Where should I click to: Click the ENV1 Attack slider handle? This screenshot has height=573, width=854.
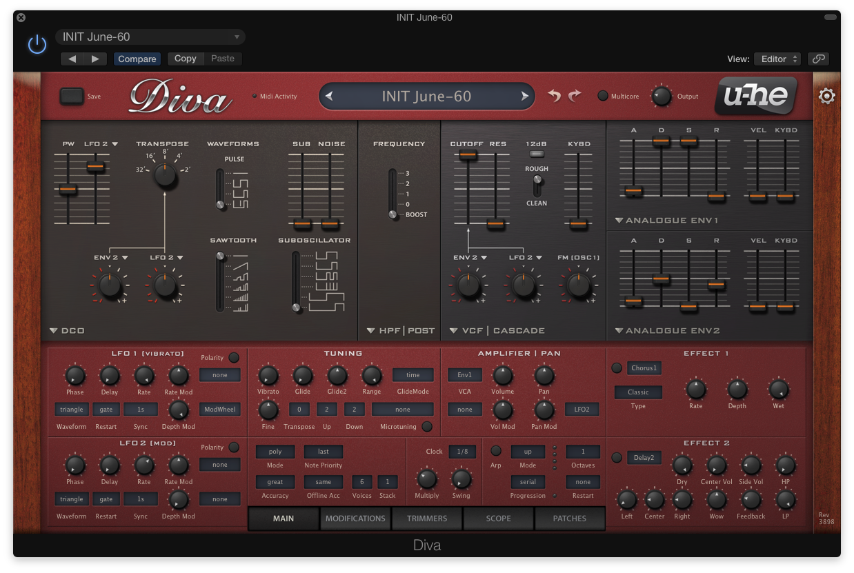(x=633, y=191)
